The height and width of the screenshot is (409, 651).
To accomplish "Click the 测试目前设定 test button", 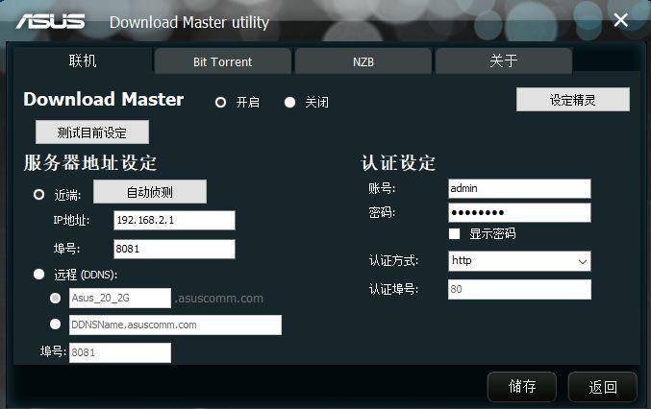I will point(91,132).
